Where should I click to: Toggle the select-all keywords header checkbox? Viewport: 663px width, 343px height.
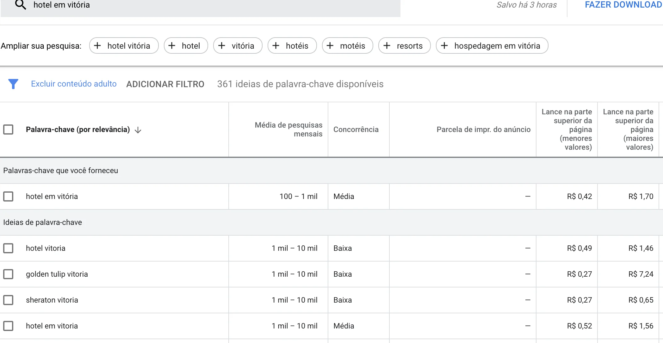[8, 129]
